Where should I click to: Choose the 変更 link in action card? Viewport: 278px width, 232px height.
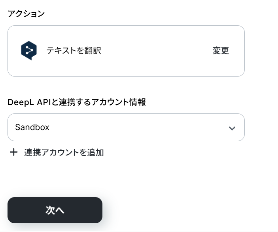point(221,50)
